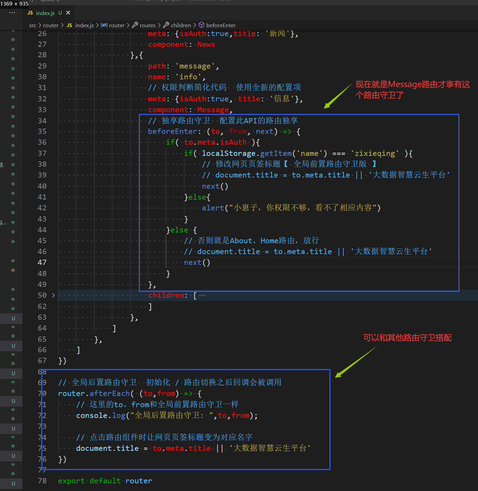Click 'document.title' on line 75

pyautogui.click(x=107, y=448)
